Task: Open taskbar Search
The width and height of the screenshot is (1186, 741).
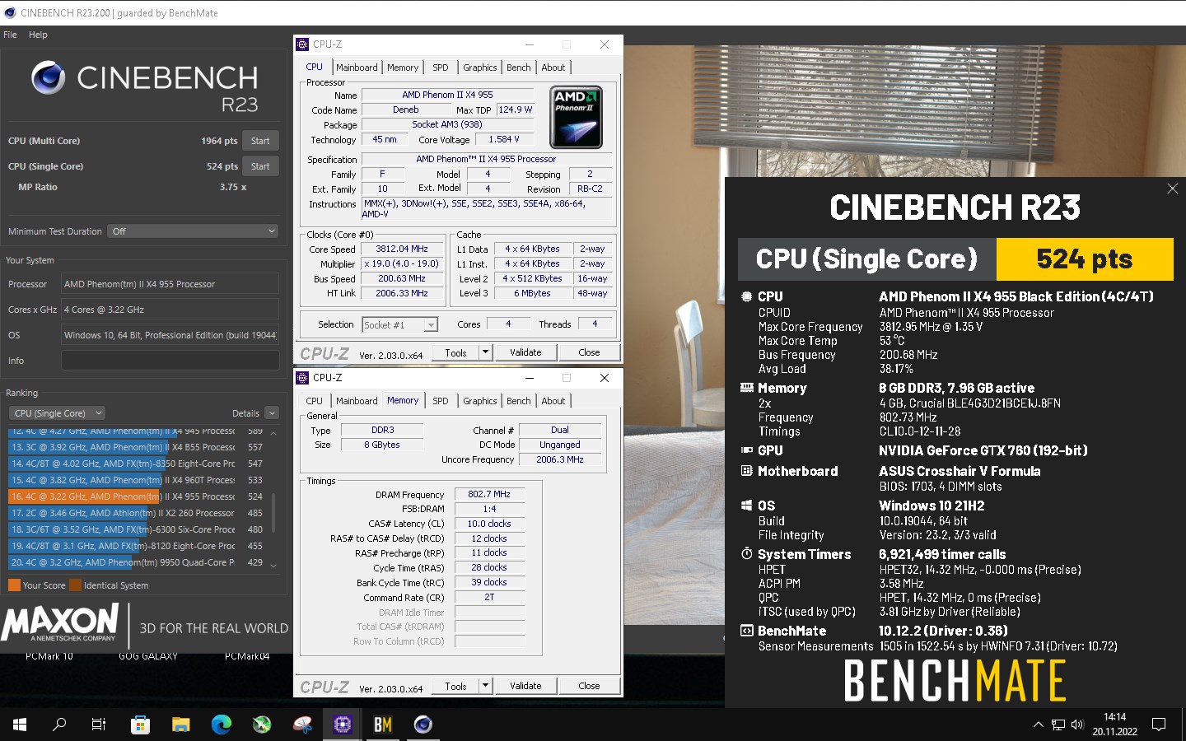Action: pyautogui.click(x=59, y=725)
